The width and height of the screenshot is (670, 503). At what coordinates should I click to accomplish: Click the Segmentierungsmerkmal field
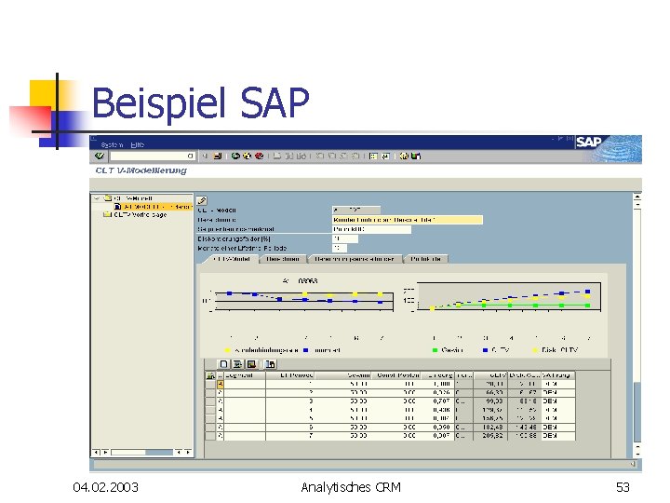click(371, 229)
